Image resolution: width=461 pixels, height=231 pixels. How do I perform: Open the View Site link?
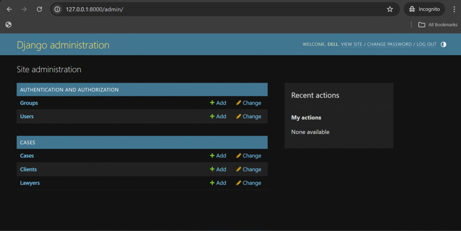351,44
